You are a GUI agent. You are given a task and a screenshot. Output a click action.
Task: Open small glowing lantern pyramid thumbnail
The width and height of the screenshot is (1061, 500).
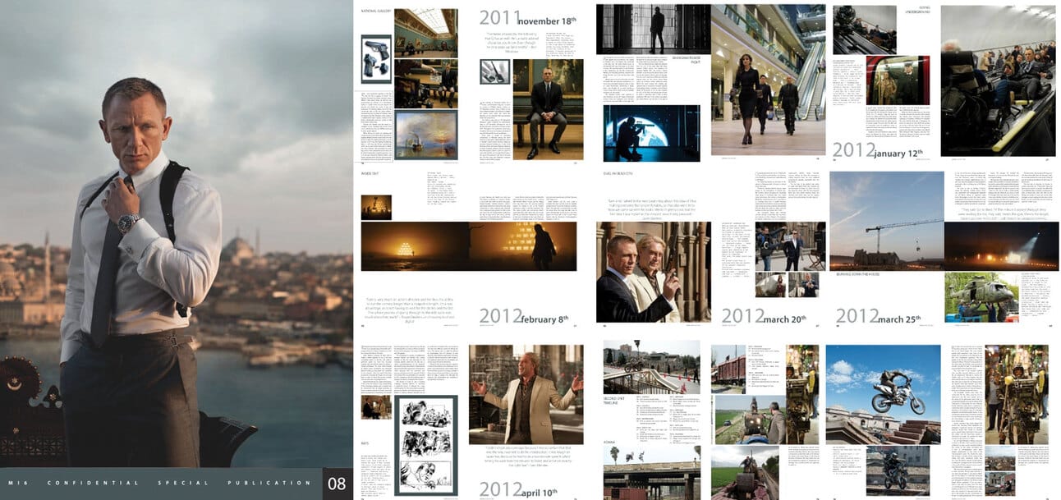[376, 207]
